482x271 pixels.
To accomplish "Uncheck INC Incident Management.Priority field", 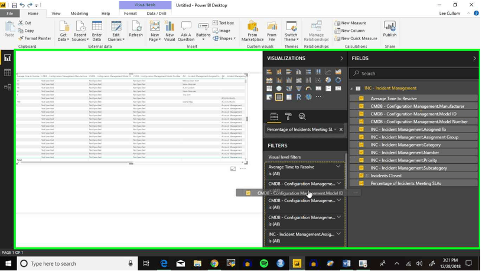I will click(x=361, y=160).
